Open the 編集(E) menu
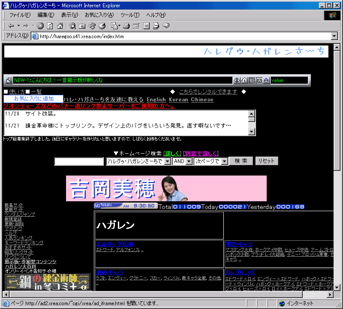The width and height of the screenshot is (343, 309). point(46,15)
